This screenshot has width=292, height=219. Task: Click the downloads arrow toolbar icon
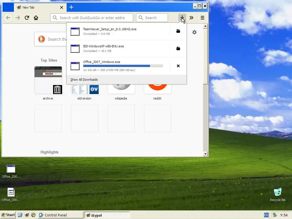pyautogui.click(x=182, y=18)
